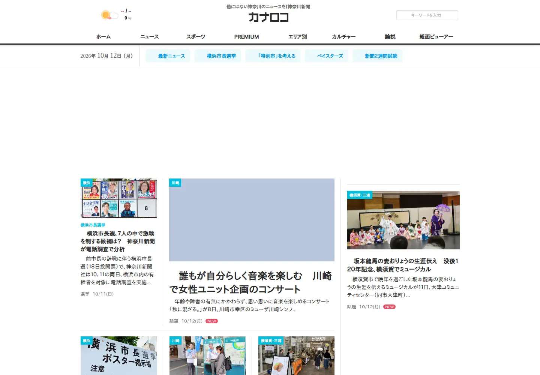This screenshot has height=375, width=540.
Task: Click the 川崎 tag on the street campaign photo
Action: coord(175,340)
